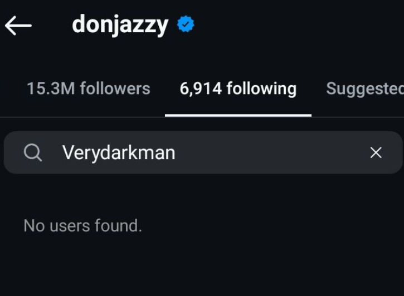Click the blue verified badge
Viewport: 404px width, 296px height.
click(186, 24)
